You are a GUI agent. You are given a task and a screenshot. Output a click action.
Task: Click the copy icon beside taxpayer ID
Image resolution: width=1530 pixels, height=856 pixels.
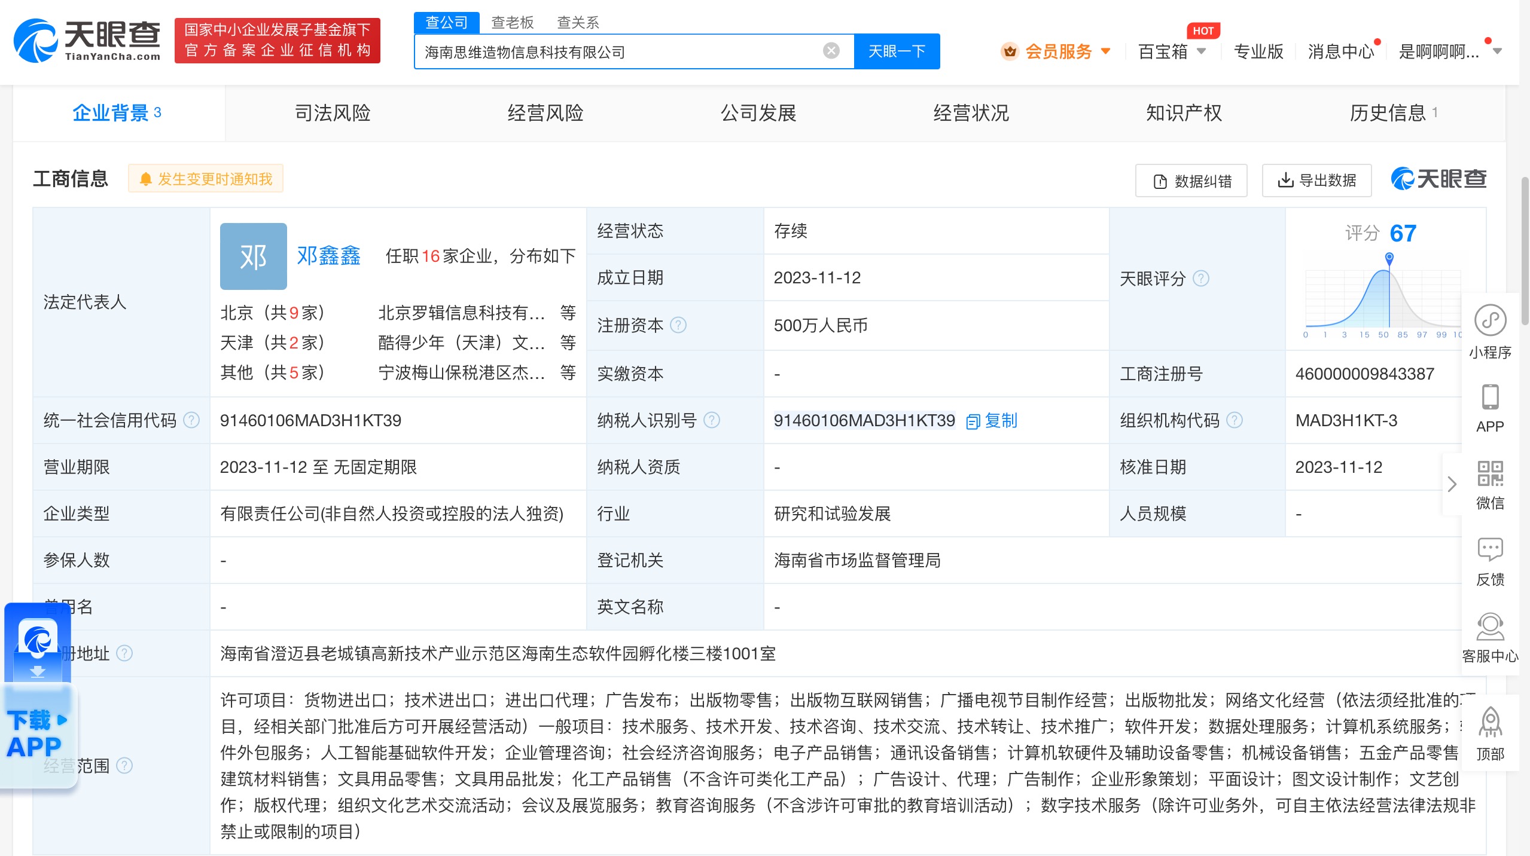pyautogui.click(x=973, y=421)
